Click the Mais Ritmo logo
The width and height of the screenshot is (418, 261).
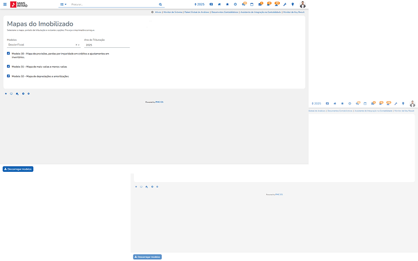[18, 4]
